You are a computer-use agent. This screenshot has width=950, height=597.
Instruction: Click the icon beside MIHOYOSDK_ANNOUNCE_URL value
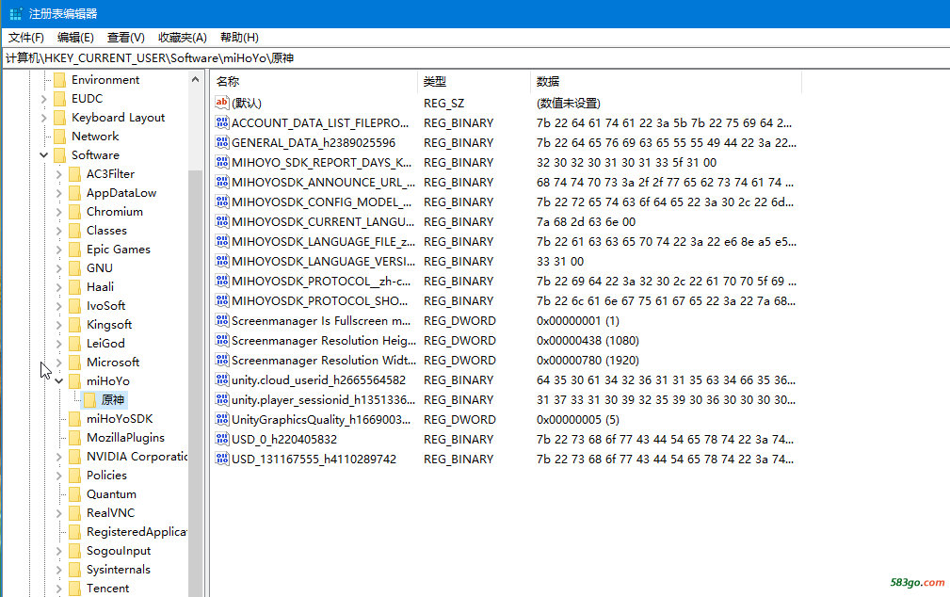point(222,182)
